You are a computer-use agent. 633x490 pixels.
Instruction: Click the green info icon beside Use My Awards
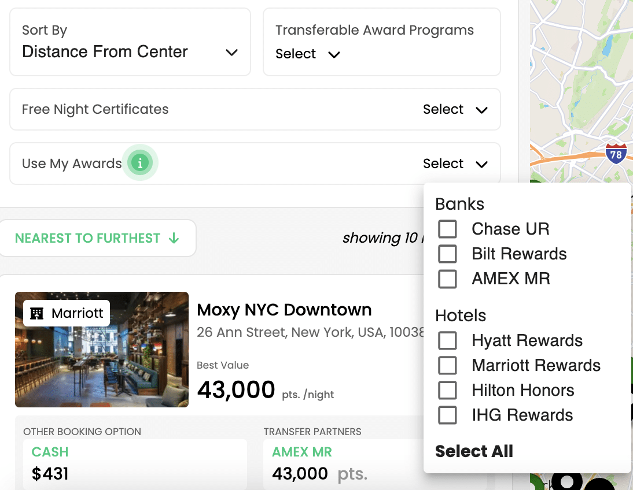click(x=139, y=164)
